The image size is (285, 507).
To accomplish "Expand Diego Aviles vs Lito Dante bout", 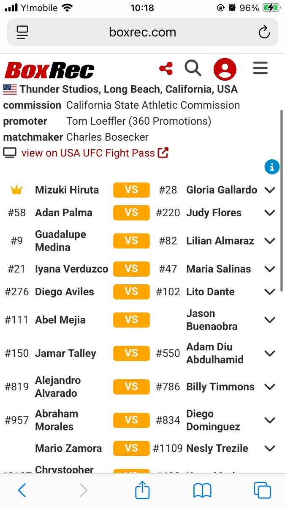I will (269, 292).
